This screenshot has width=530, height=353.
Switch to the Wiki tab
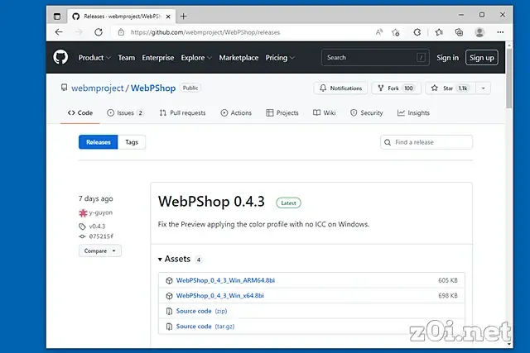tap(324, 112)
